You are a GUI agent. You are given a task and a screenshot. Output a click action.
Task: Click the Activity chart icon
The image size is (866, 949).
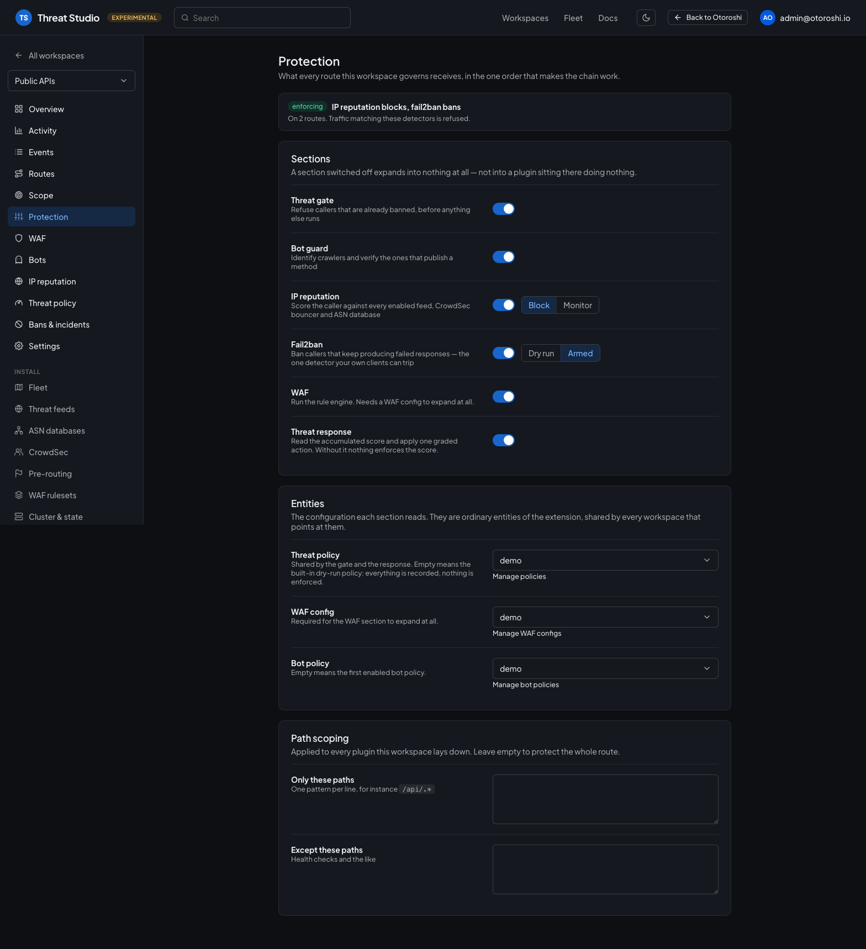coord(19,130)
